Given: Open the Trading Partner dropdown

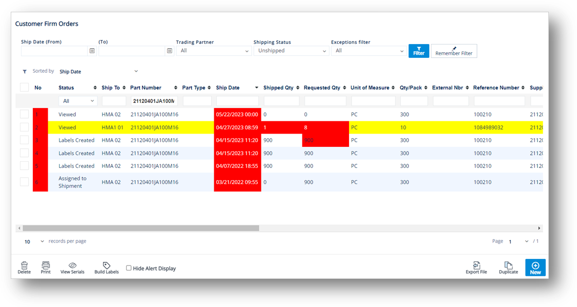Looking at the screenshot, I should coord(214,51).
